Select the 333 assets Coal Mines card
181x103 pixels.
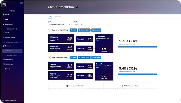61,39
